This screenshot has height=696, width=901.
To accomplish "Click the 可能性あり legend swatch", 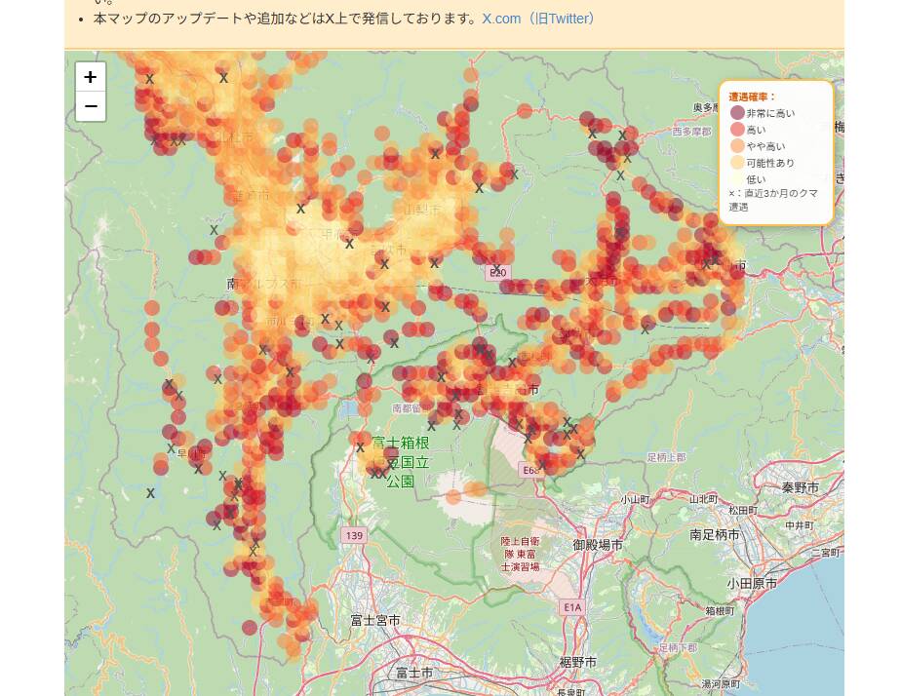I will [735, 163].
